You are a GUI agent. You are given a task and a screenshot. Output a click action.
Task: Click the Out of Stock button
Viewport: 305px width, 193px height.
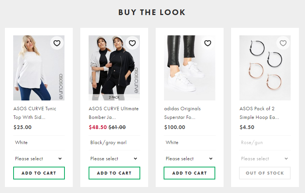(x=265, y=173)
